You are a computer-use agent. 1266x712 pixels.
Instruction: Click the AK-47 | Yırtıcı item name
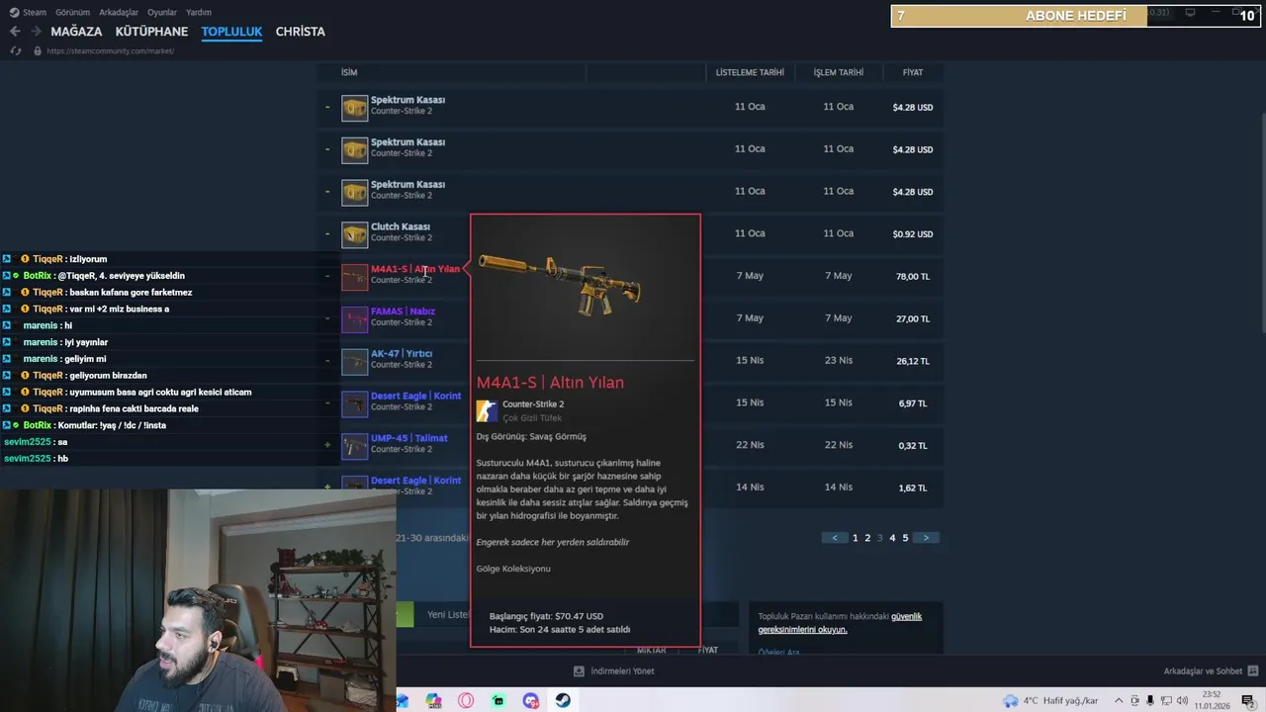point(401,353)
